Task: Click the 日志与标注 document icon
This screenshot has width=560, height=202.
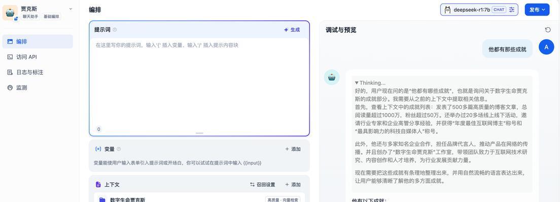Action: (10, 72)
